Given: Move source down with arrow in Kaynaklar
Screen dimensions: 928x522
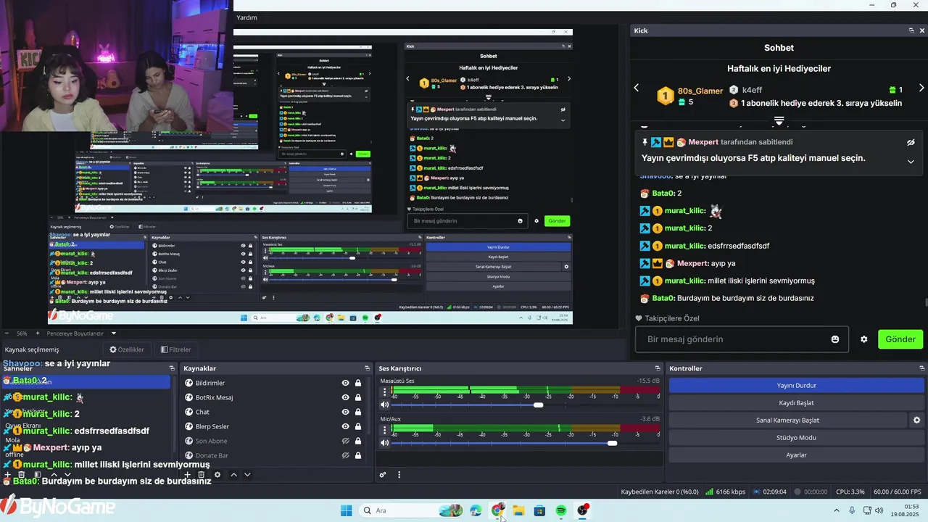Looking at the screenshot, I should (247, 475).
